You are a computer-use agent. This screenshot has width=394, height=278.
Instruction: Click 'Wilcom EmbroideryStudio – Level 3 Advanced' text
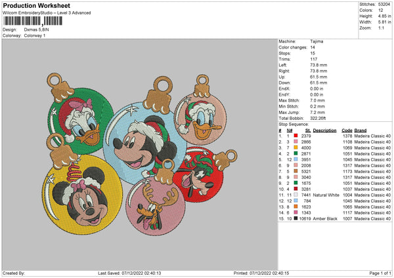[x=47, y=13]
